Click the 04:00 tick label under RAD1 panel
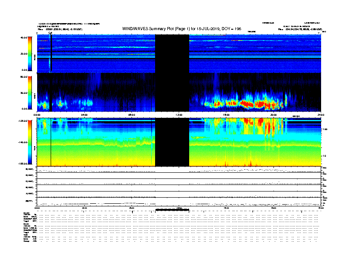Viewport: 346px width, 267px height. coord(84,115)
